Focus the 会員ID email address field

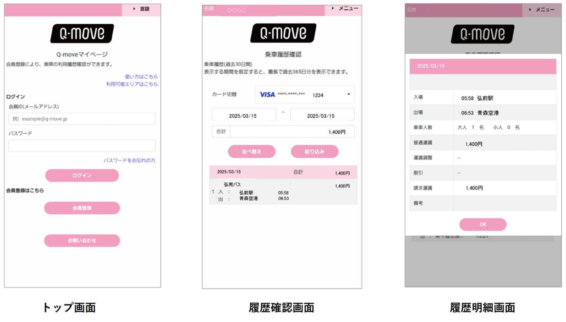[x=82, y=119]
